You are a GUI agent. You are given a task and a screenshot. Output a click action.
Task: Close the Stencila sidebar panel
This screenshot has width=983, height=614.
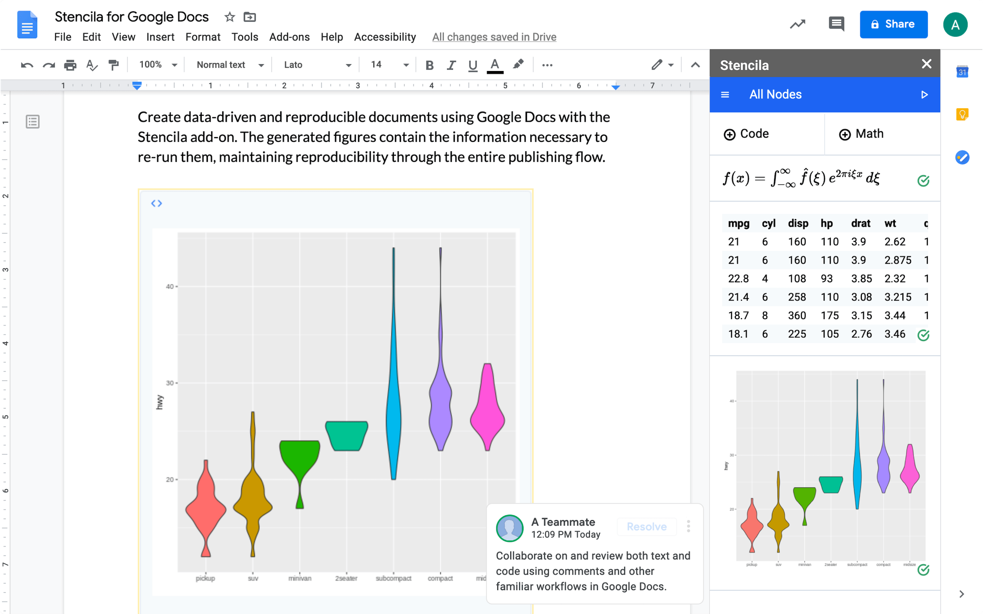click(927, 64)
